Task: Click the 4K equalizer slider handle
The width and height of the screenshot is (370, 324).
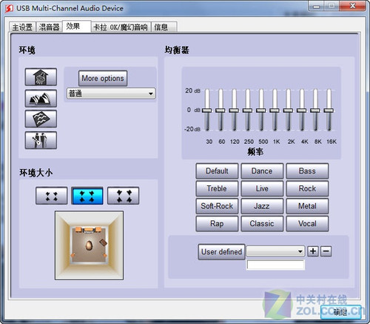Action: [302, 110]
